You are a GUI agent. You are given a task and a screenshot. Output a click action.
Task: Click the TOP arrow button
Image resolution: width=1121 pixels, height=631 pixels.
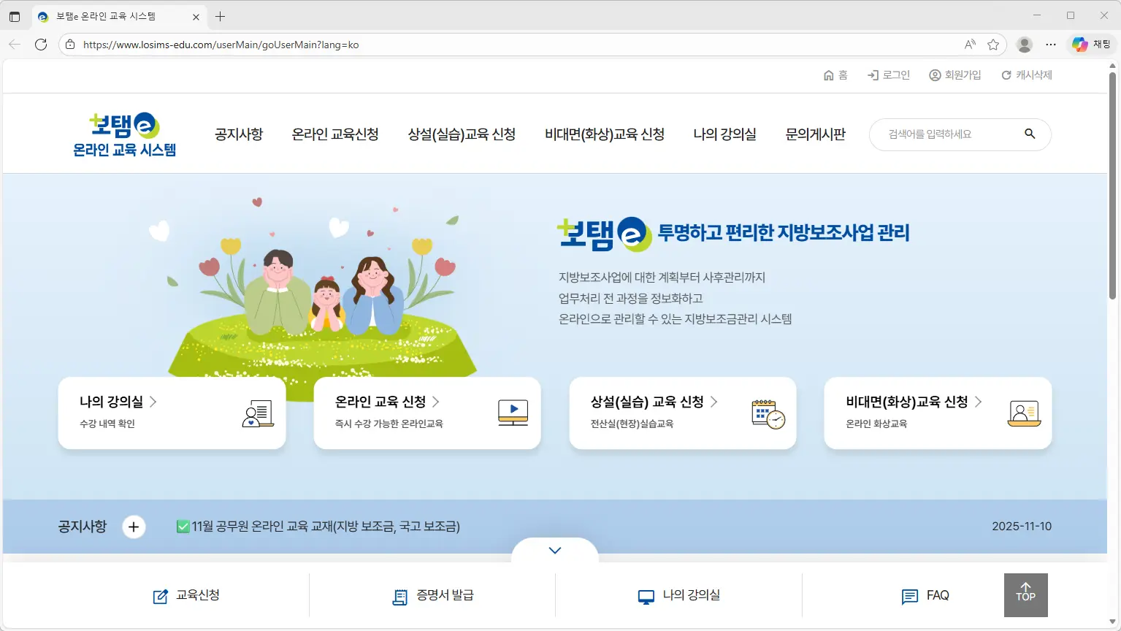coord(1025,594)
